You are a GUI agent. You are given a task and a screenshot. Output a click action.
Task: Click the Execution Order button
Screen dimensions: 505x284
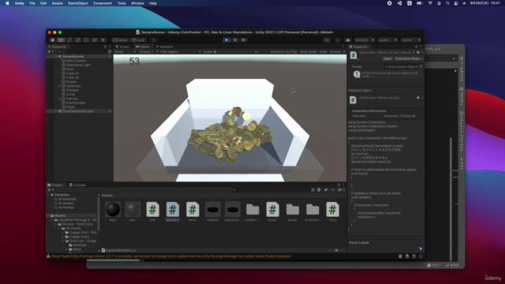point(408,58)
